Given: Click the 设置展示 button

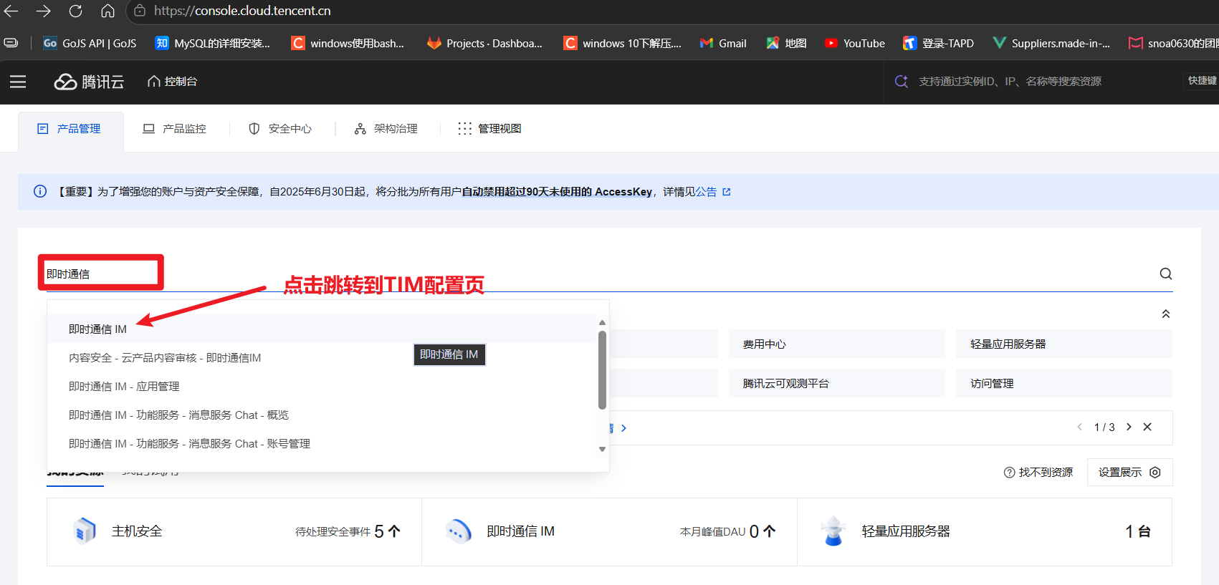Looking at the screenshot, I should [1129, 472].
